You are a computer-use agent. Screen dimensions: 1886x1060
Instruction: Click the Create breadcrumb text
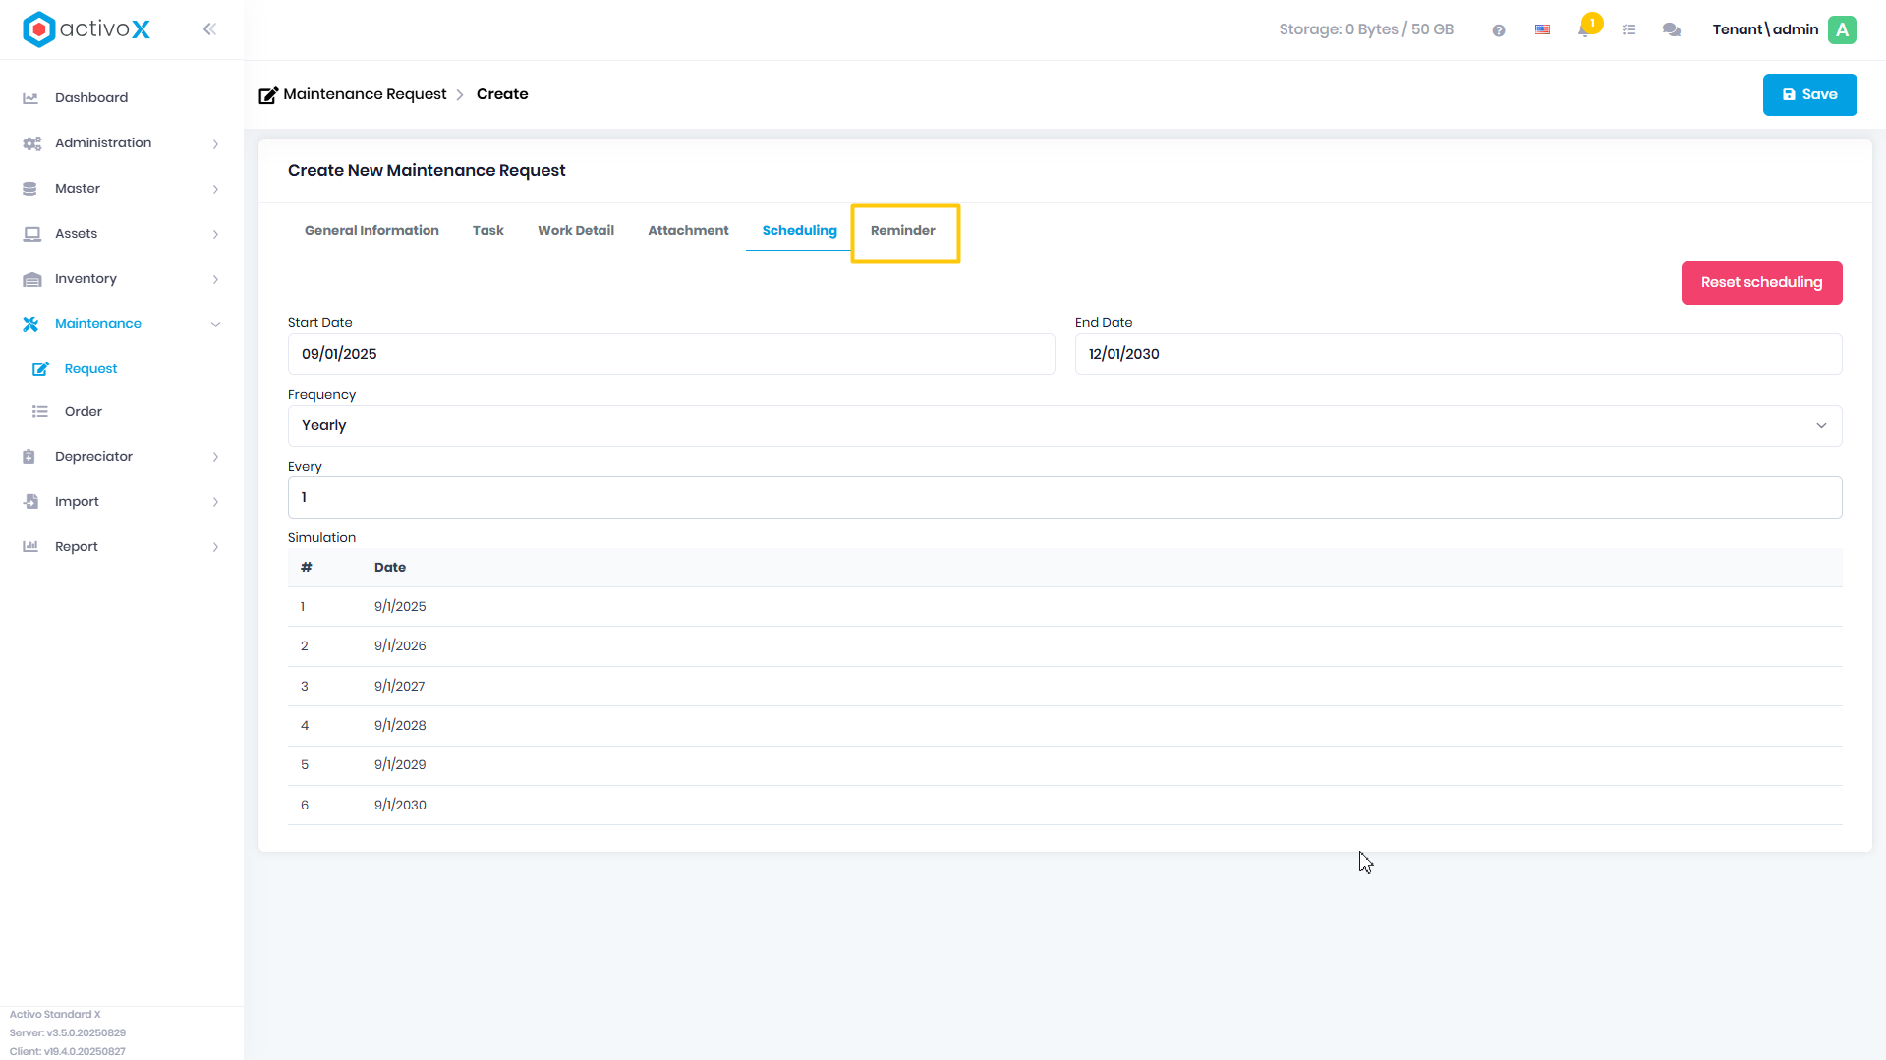point(502,94)
